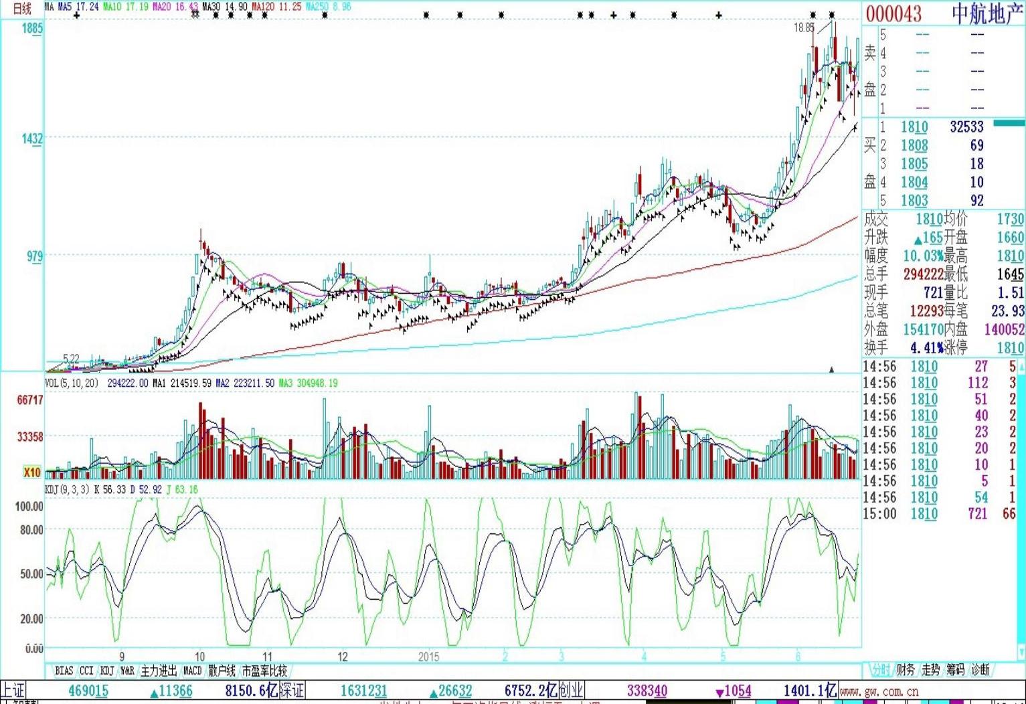1026x704 pixels.
Task: Click the MA10 17.19 legend
Action: pos(126,7)
